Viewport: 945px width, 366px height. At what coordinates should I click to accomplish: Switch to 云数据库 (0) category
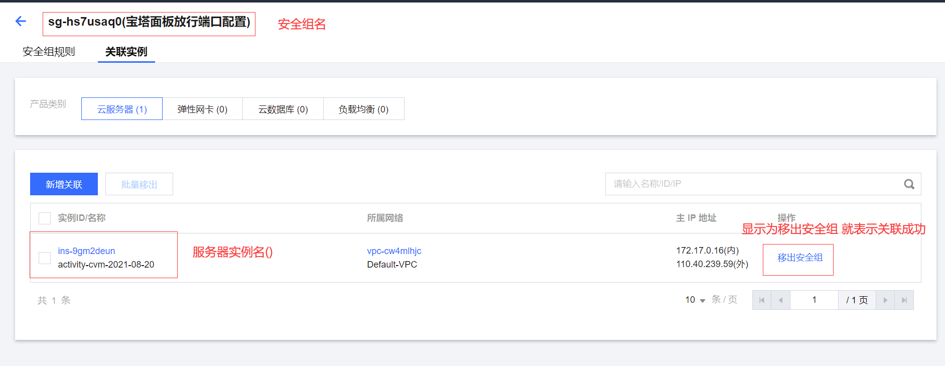tap(283, 109)
